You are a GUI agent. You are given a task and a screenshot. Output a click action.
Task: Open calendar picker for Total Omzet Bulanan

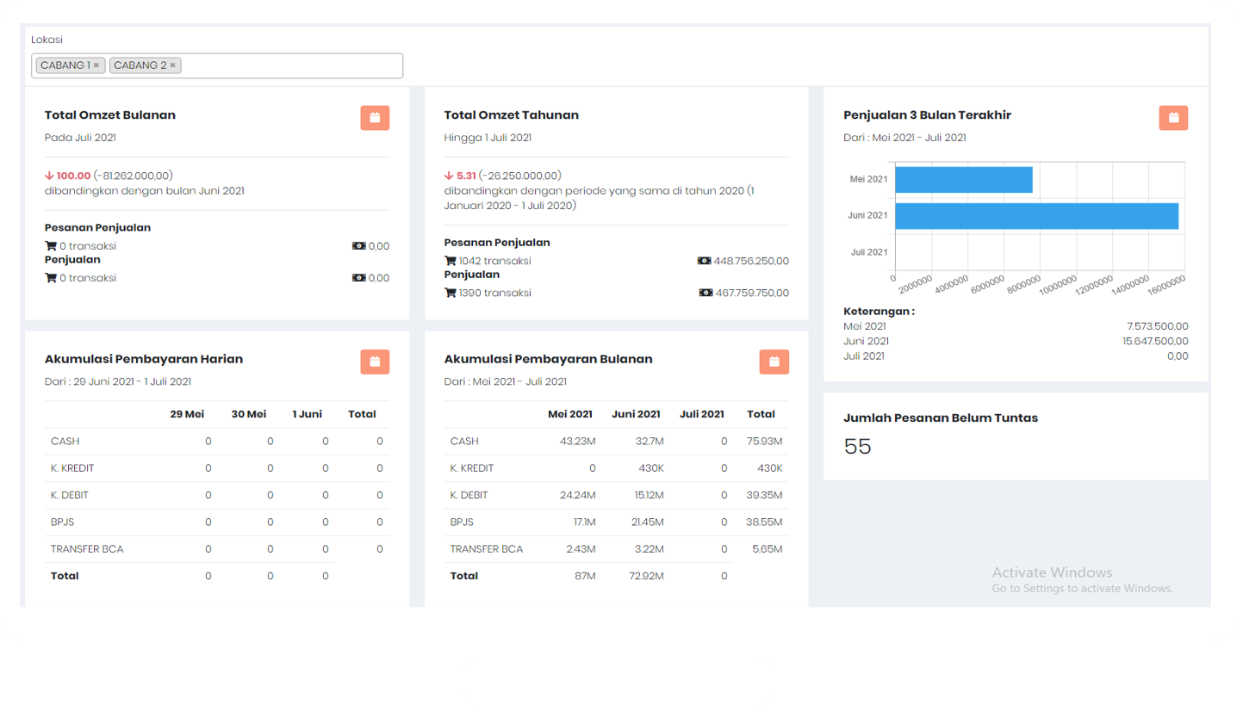(375, 118)
